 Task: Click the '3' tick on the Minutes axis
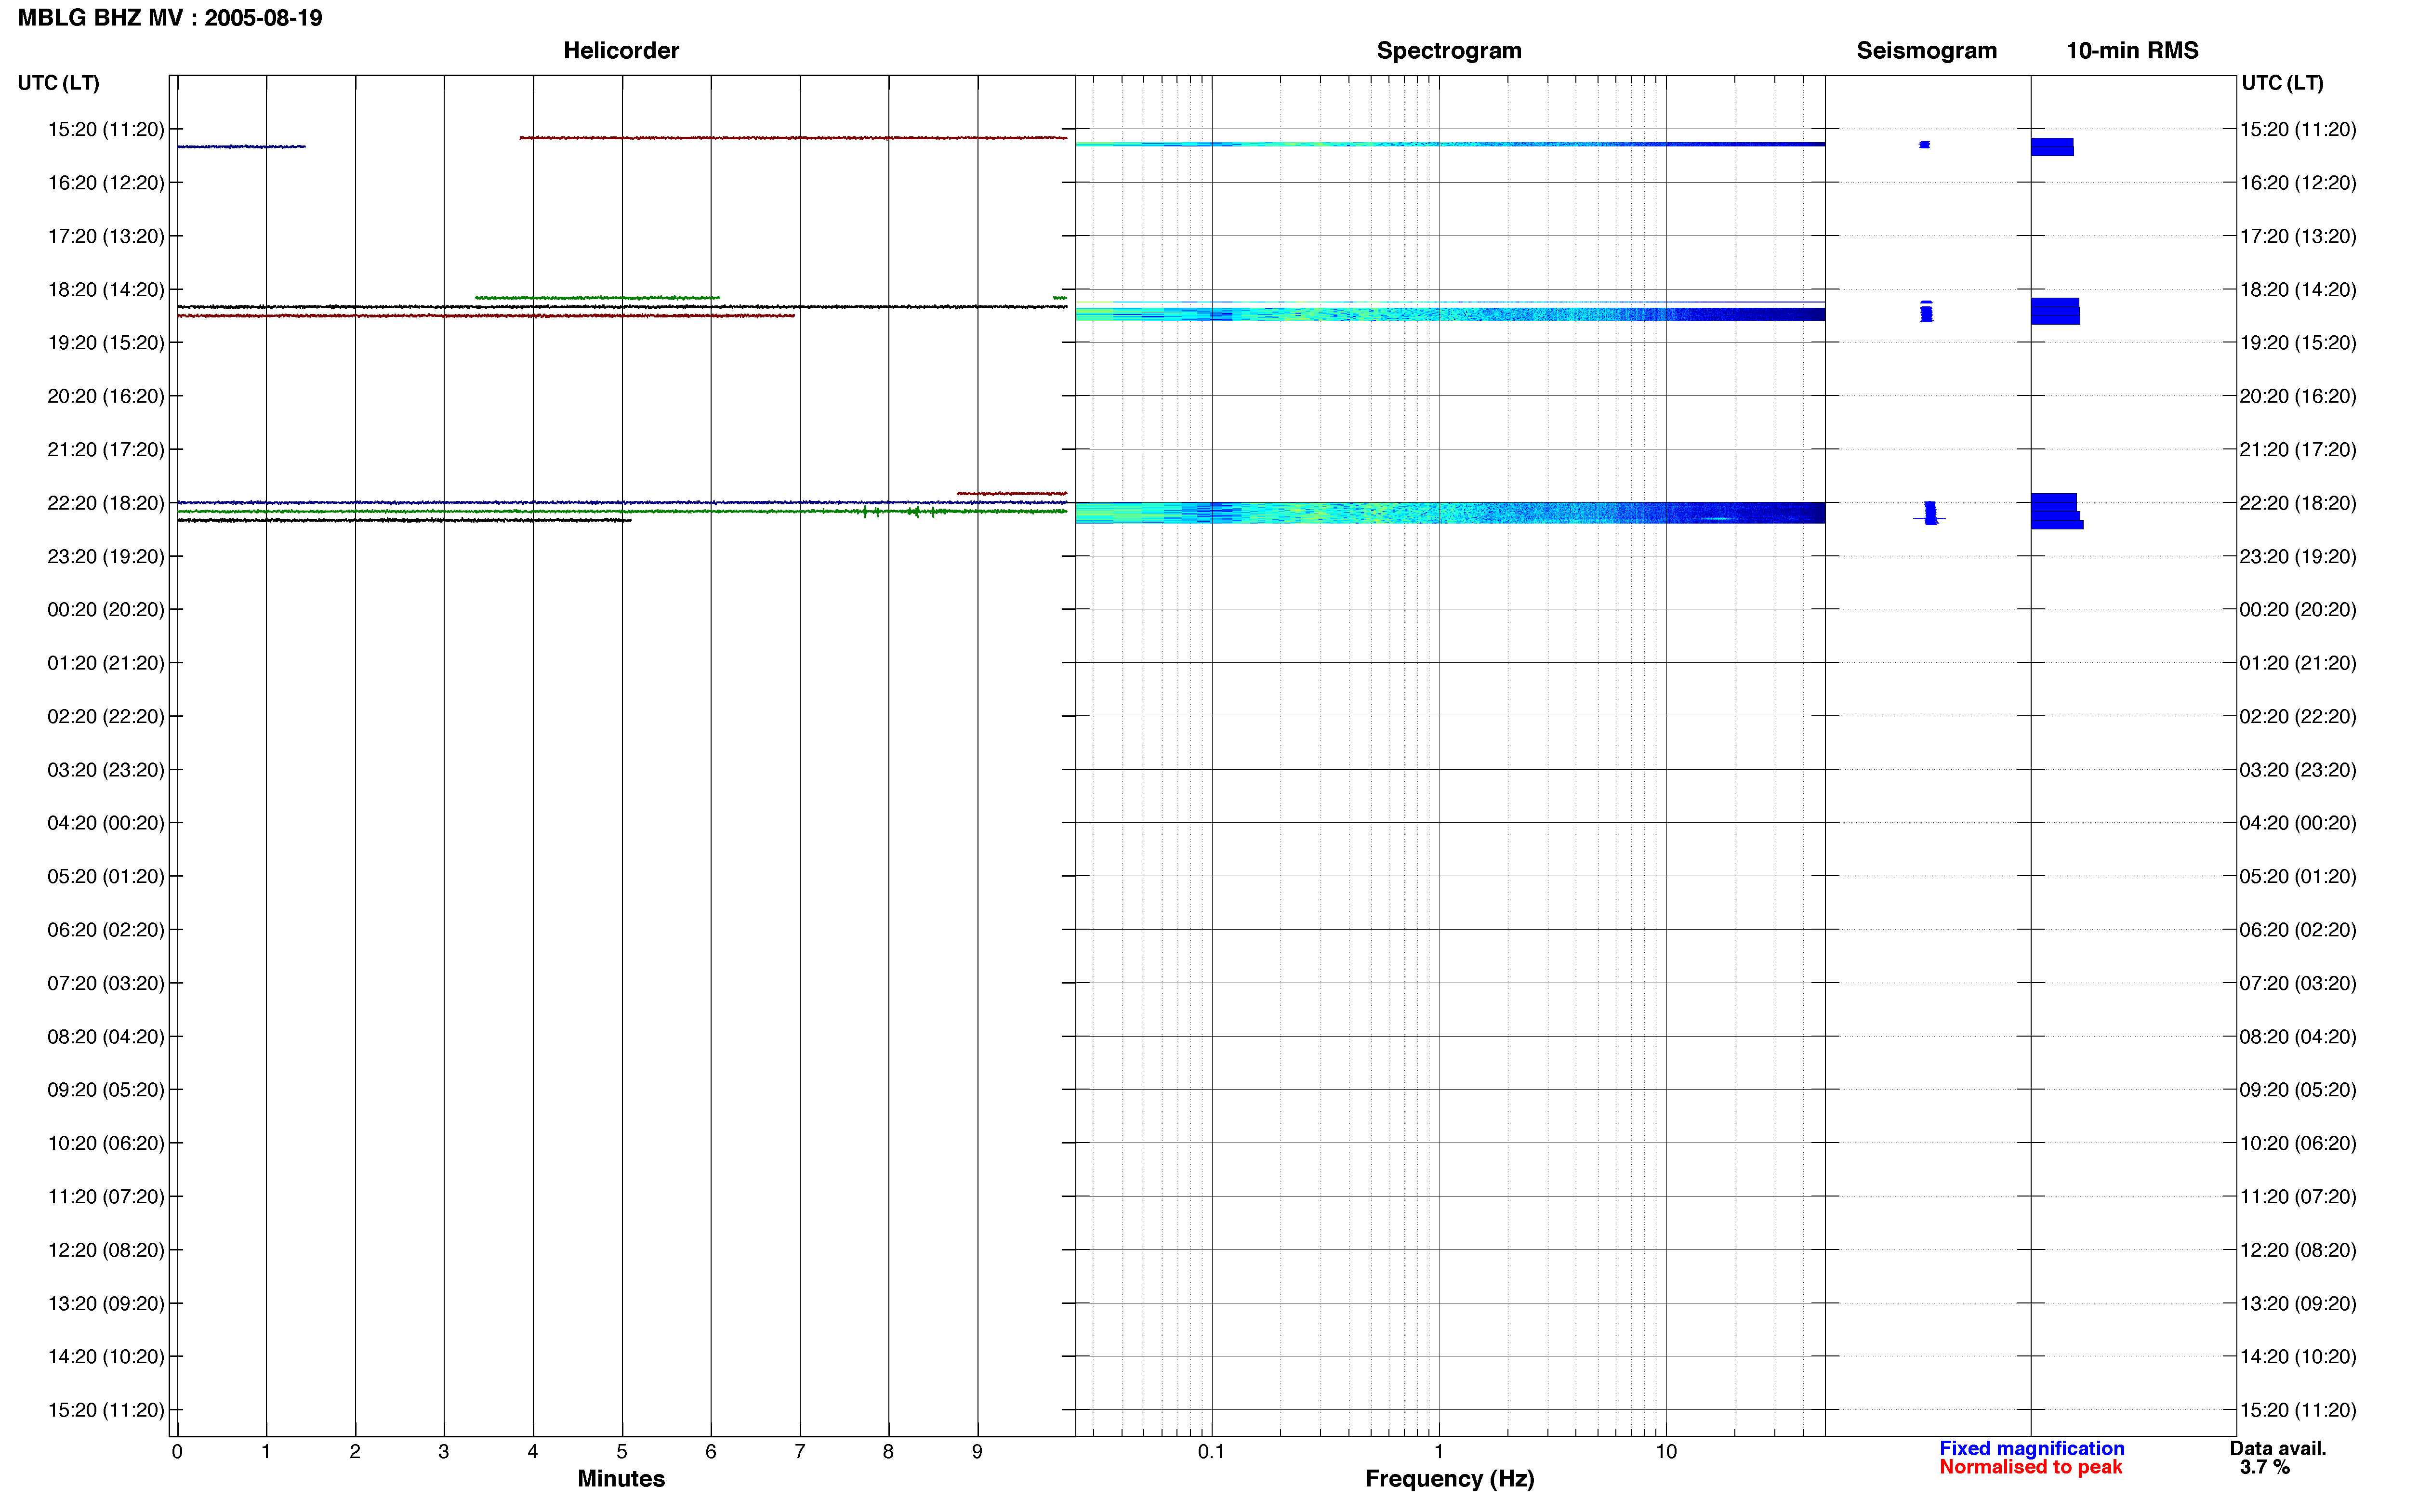coord(443,1452)
